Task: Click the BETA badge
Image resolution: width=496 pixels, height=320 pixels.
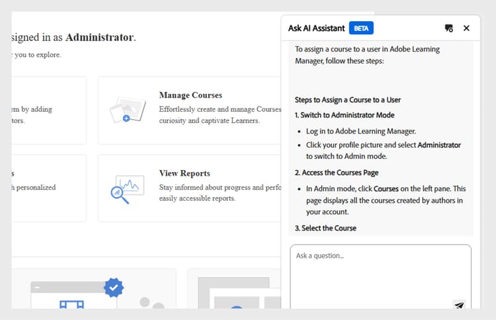Action: click(x=361, y=28)
